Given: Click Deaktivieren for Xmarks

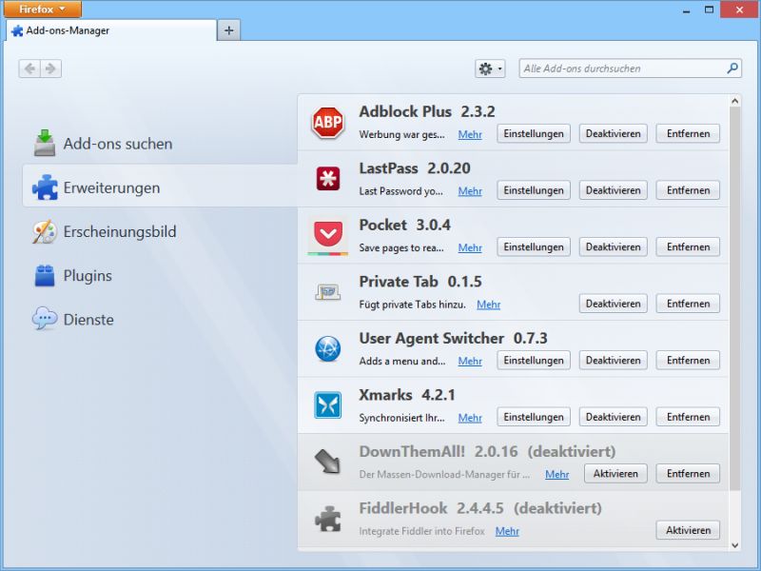Looking at the screenshot, I should tap(613, 417).
